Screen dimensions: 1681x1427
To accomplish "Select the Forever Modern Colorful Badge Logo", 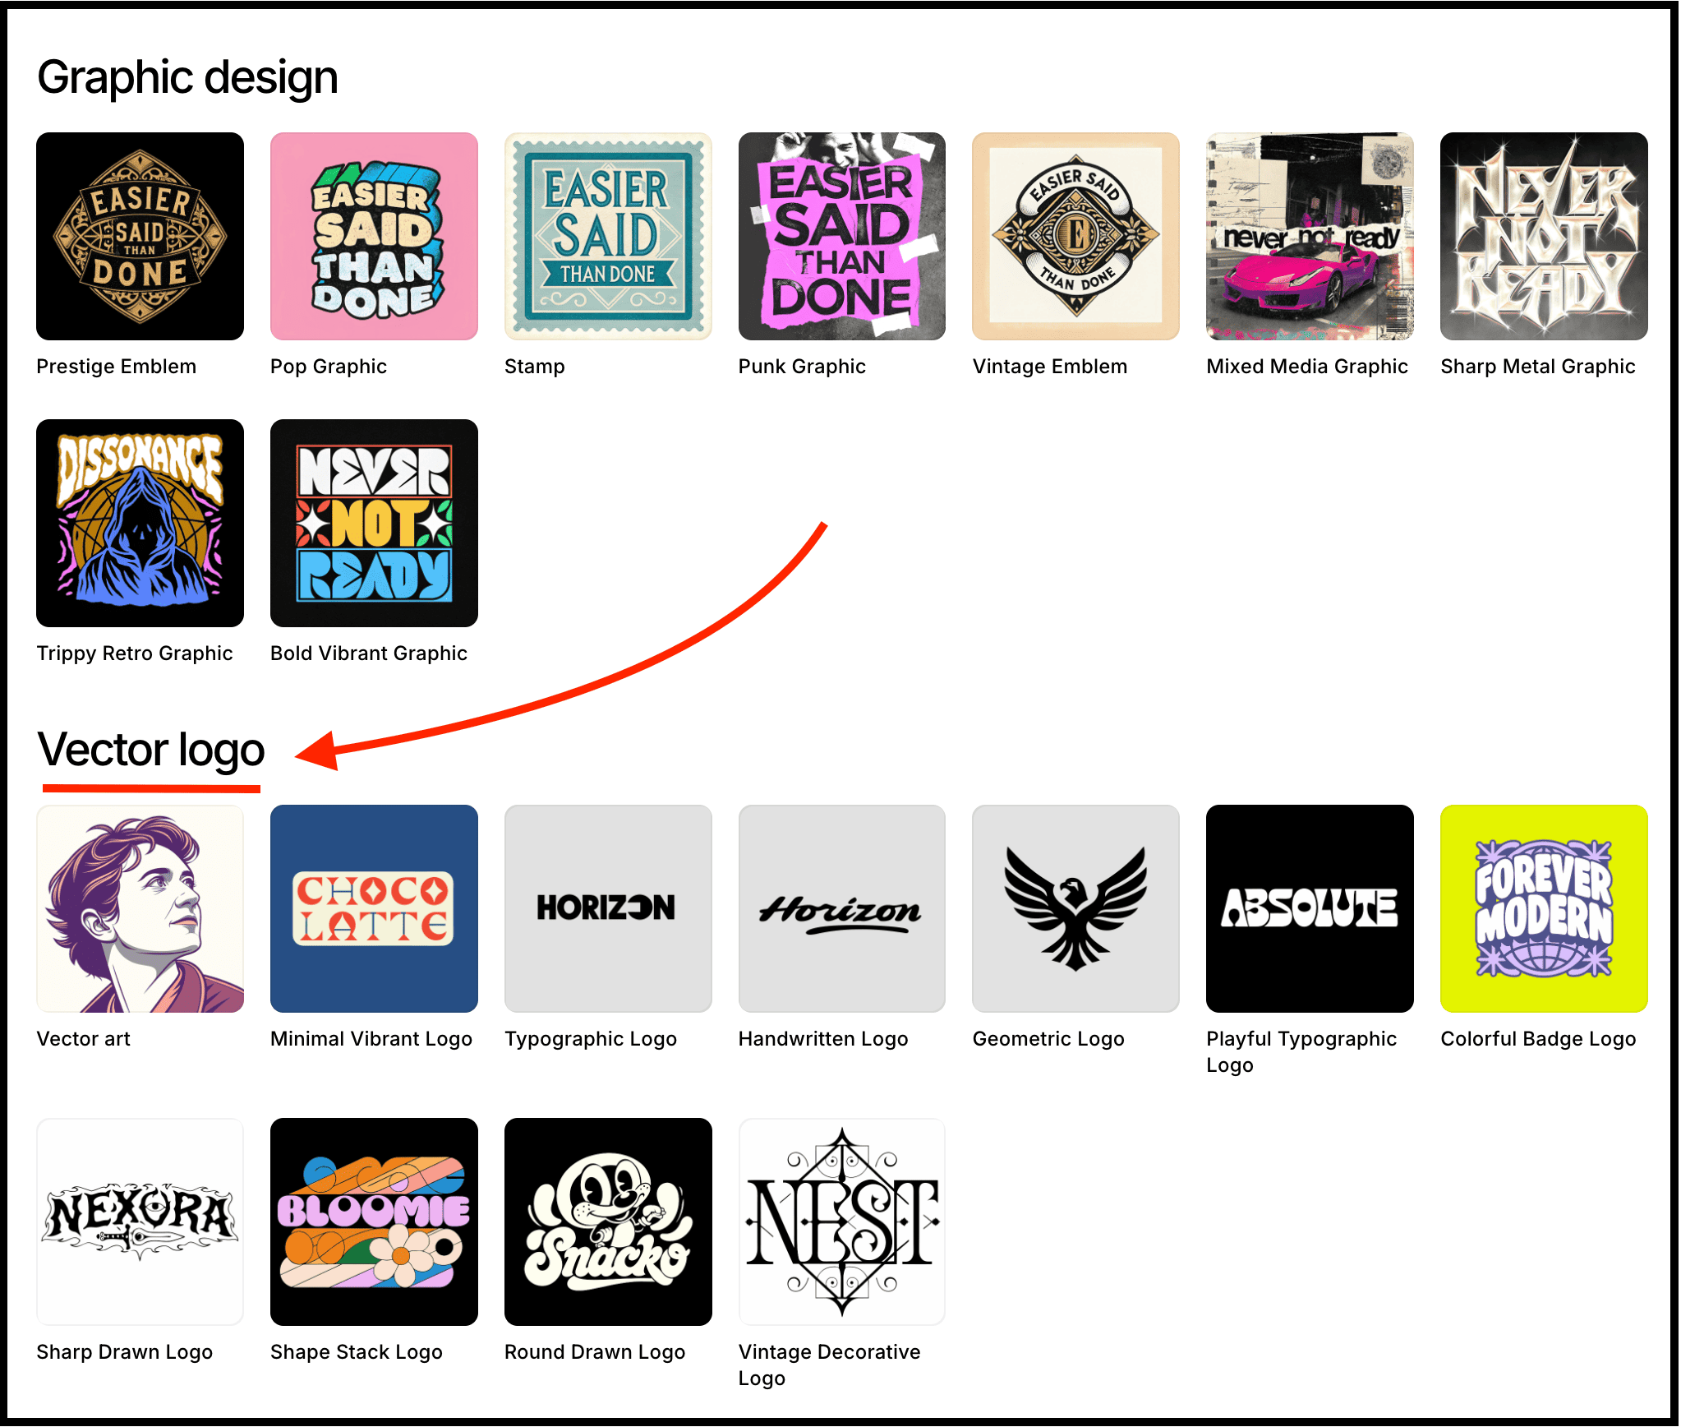I will tap(1544, 908).
